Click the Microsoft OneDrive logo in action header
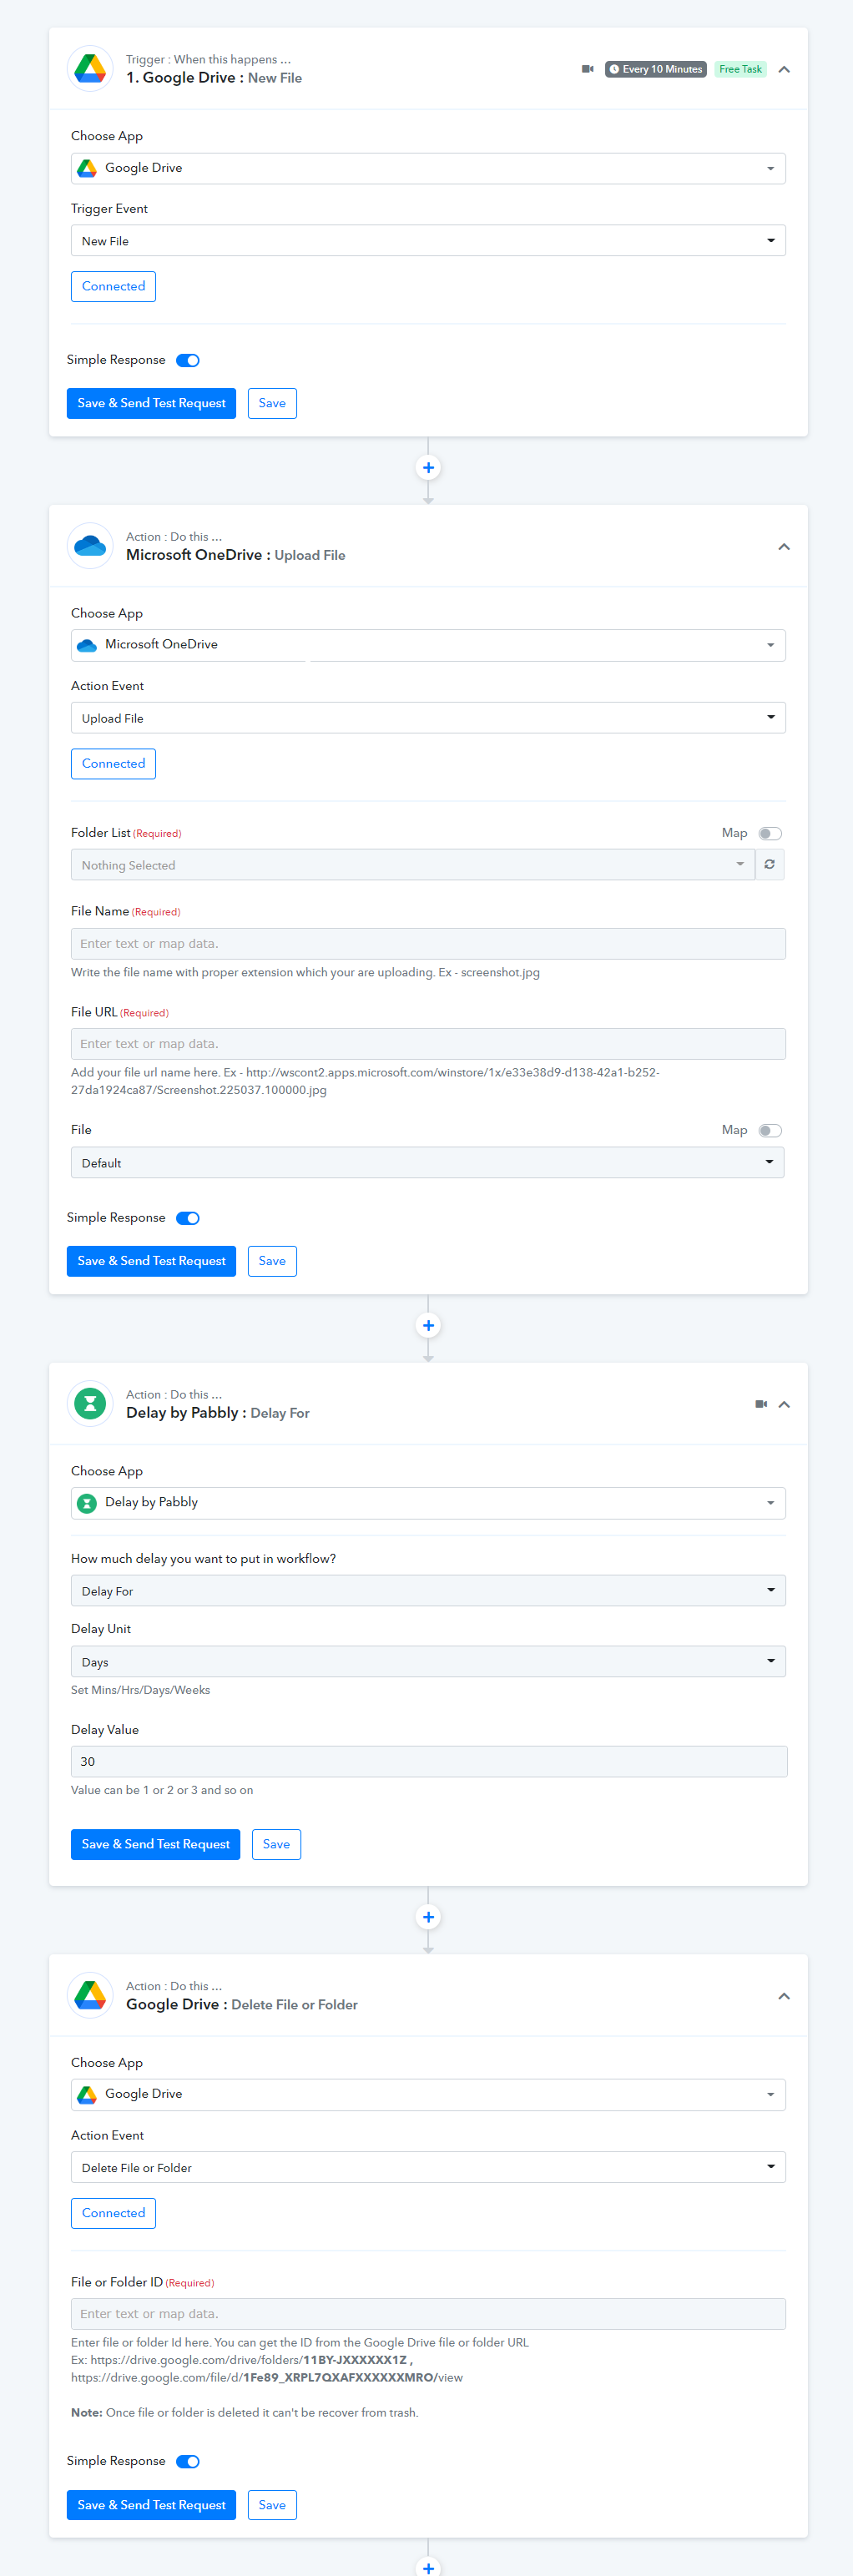 pos(90,546)
